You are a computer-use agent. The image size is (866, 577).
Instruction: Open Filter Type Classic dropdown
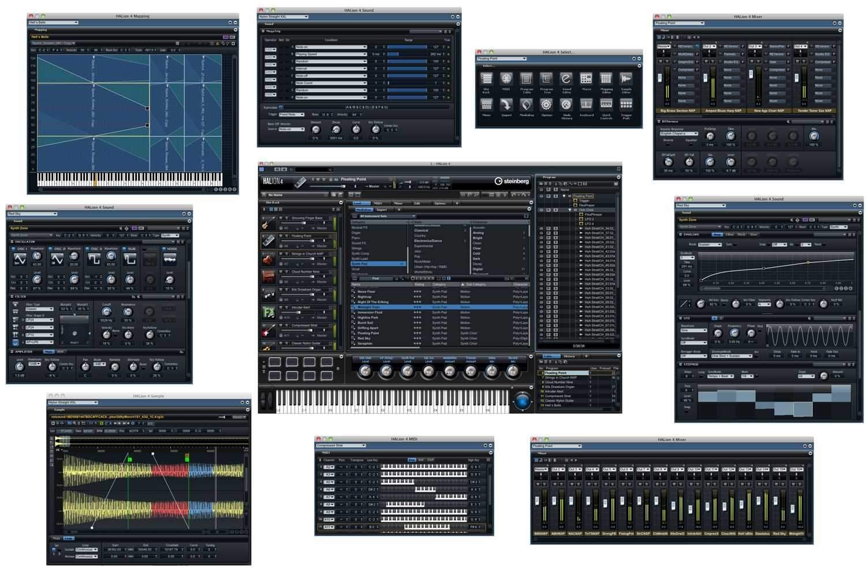point(40,309)
